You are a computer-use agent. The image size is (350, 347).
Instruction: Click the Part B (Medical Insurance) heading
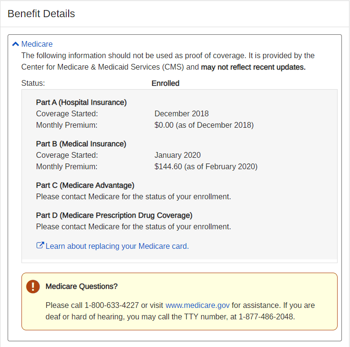tap(81, 143)
